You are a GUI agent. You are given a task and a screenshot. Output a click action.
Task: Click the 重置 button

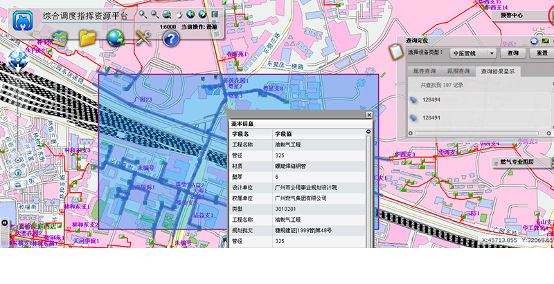coord(542,53)
